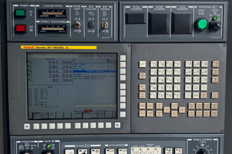This screenshot has width=232, height=154.
Task: Click the soft key continue-menu right arrow
Action: (x=118, y=125)
